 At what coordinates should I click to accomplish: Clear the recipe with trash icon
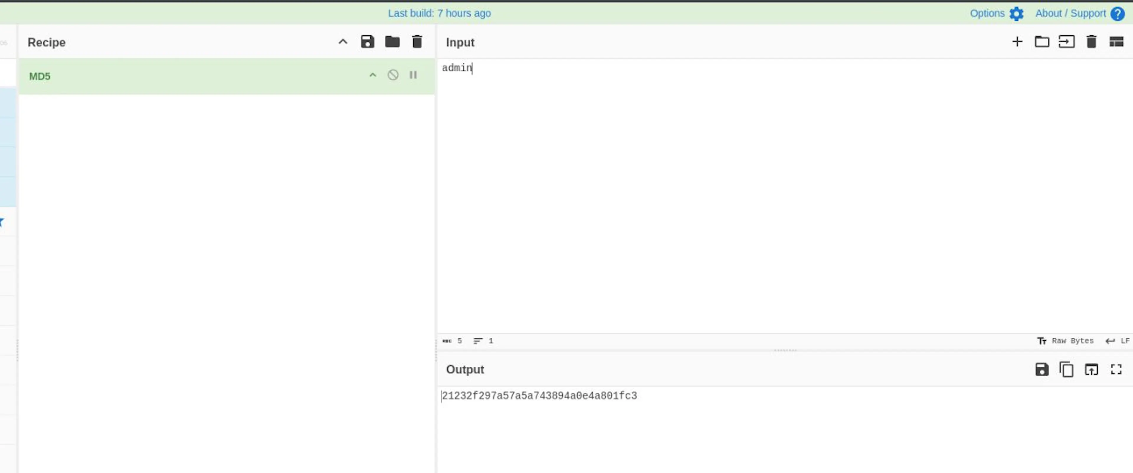coord(417,42)
